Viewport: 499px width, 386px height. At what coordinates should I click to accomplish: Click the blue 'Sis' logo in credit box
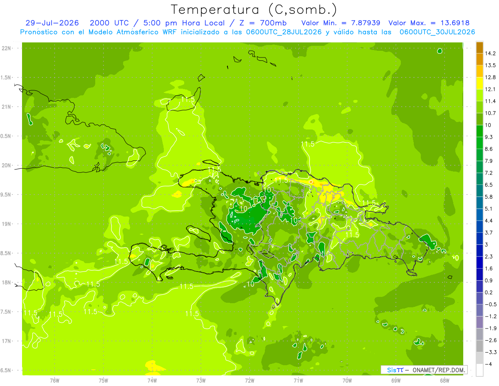coord(391,370)
